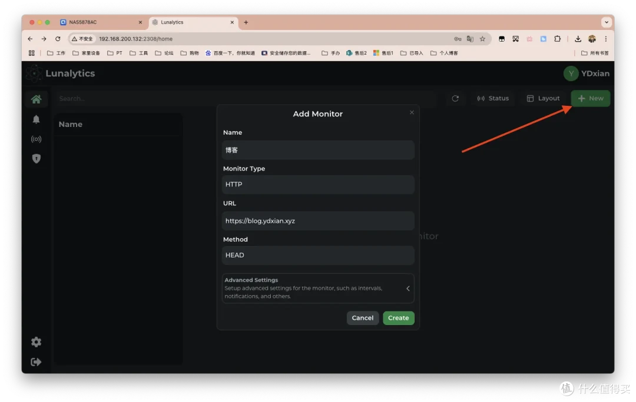Screen dimensions: 636x402
Task: Click the New monitor button
Action: point(591,98)
